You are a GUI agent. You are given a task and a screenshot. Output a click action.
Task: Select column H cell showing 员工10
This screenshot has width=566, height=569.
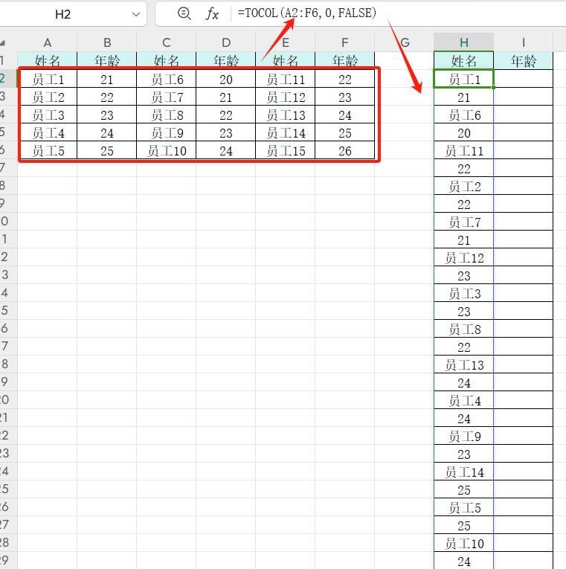click(x=463, y=542)
